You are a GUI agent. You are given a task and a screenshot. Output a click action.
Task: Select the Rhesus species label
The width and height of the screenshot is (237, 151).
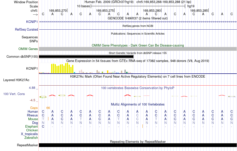[x=32, y=115]
